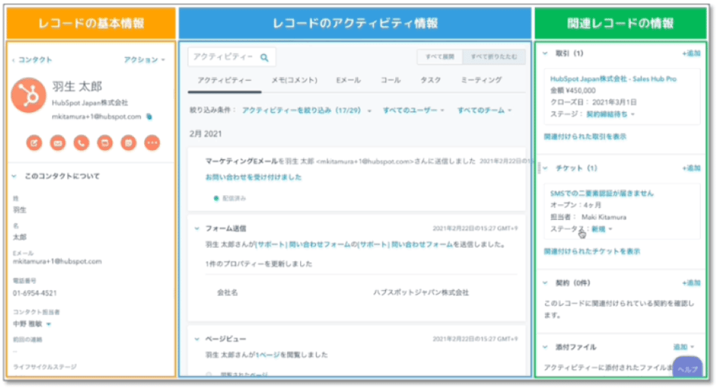This screenshot has height=388, width=716.
Task: Click +追加 in the チケット section
Action: coord(691,168)
